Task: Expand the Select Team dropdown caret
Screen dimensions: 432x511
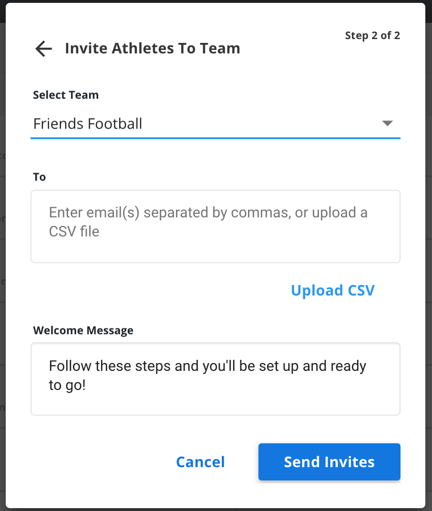Action: [x=387, y=123]
